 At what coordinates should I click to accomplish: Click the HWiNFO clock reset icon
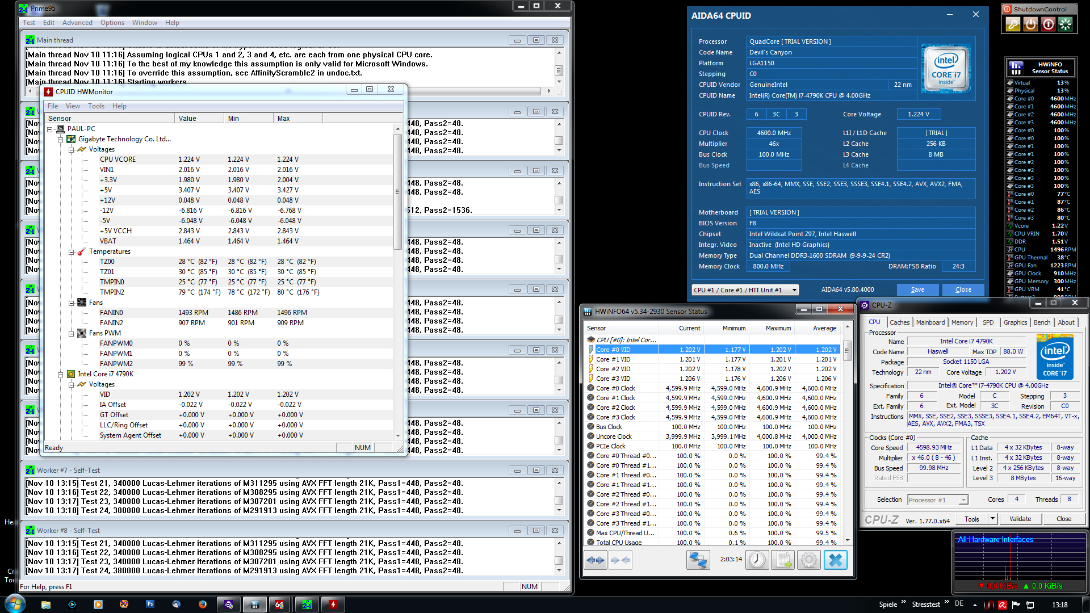(757, 560)
